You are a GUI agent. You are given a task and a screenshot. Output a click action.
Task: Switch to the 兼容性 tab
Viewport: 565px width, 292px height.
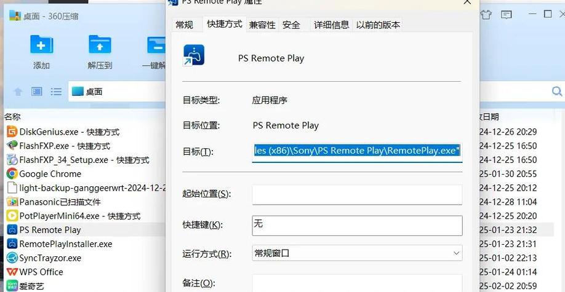click(262, 25)
